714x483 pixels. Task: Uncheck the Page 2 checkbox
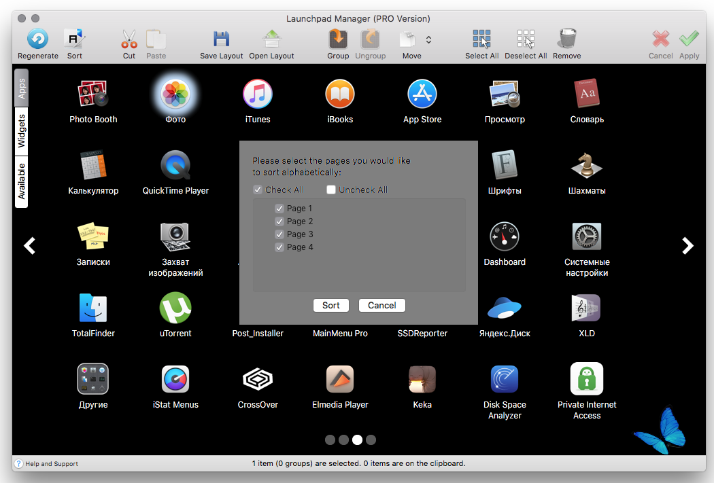(x=279, y=221)
